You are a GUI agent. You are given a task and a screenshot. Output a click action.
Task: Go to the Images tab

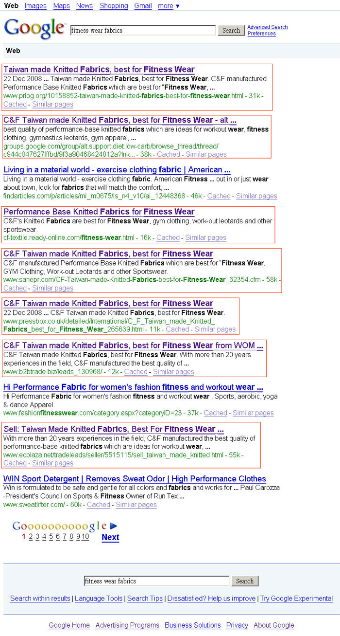35,6
